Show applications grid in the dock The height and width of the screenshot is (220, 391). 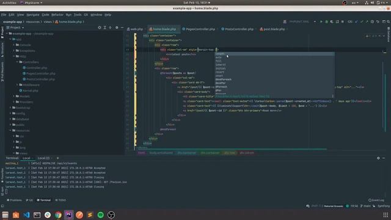pyautogui.click(x=386, y=215)
